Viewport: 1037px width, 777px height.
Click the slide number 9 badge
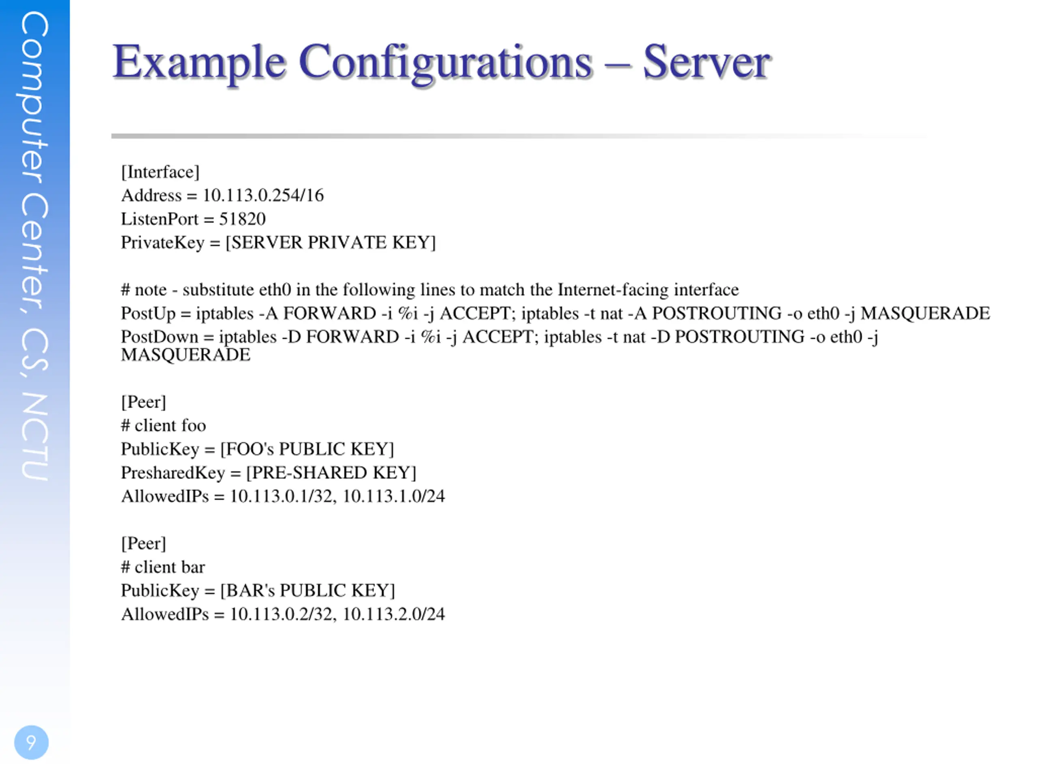pos(32,742)
